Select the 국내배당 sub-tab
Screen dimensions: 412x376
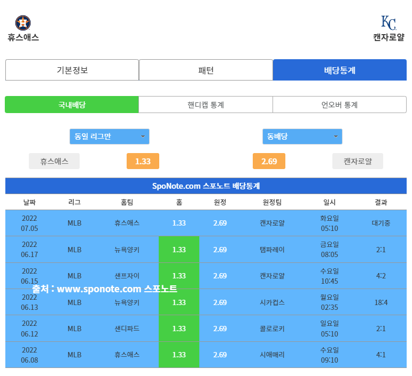72,105
